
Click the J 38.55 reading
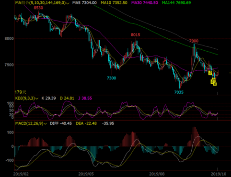coord(85,98)
